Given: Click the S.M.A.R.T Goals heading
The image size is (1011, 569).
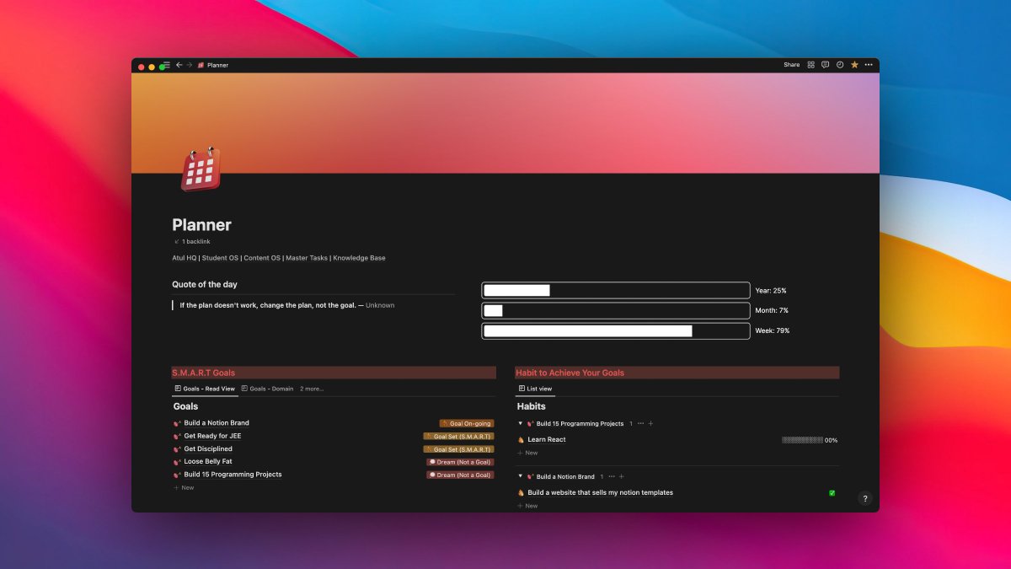Looking at the screenshot, I should pyautogui.click(x=204, y=373).
